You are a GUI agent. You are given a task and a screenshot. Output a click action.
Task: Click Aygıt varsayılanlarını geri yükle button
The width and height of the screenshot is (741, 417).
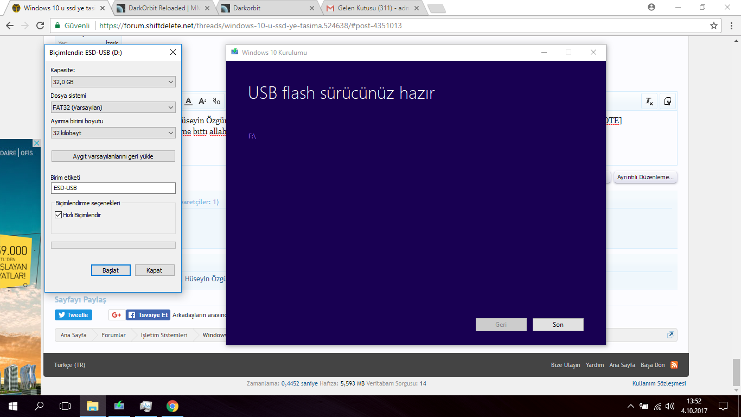pos(113,156)
